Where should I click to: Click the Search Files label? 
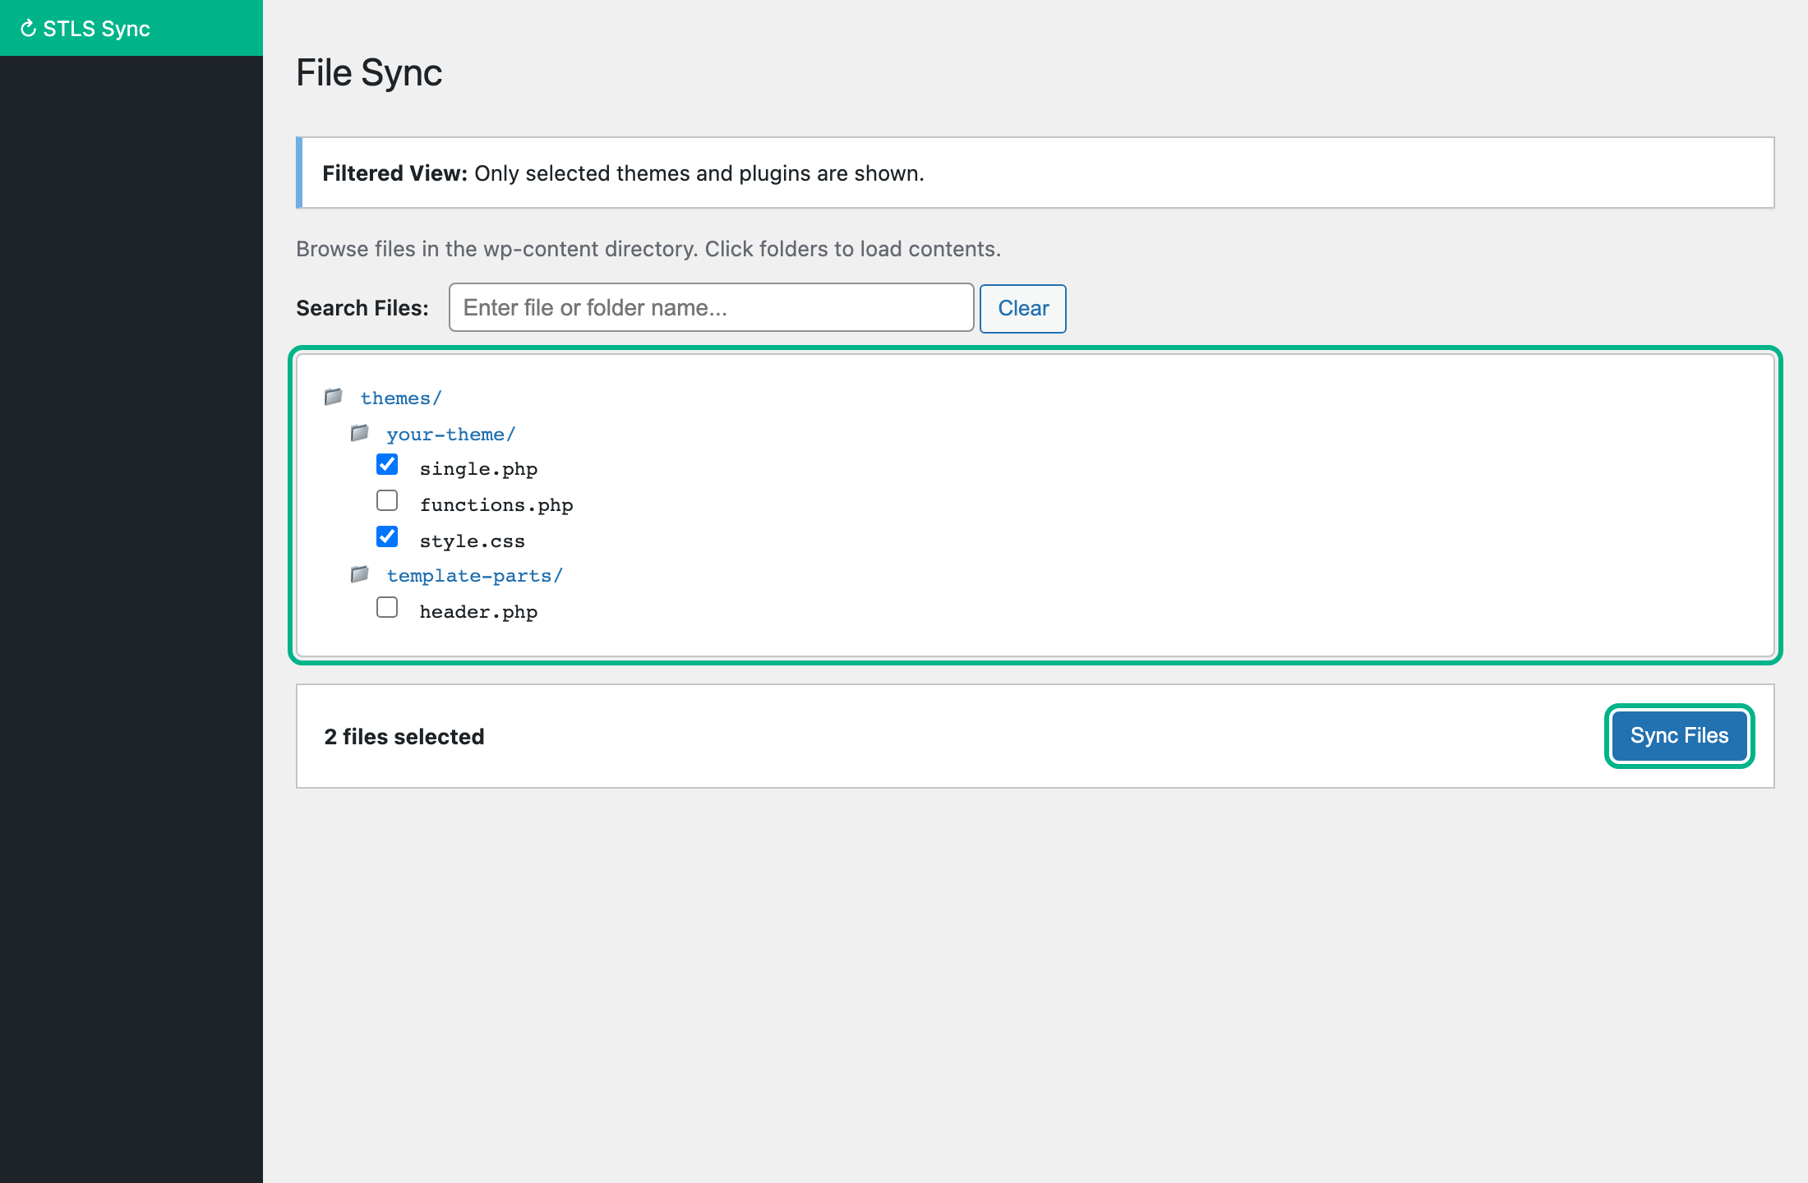[x=362, y=308]
